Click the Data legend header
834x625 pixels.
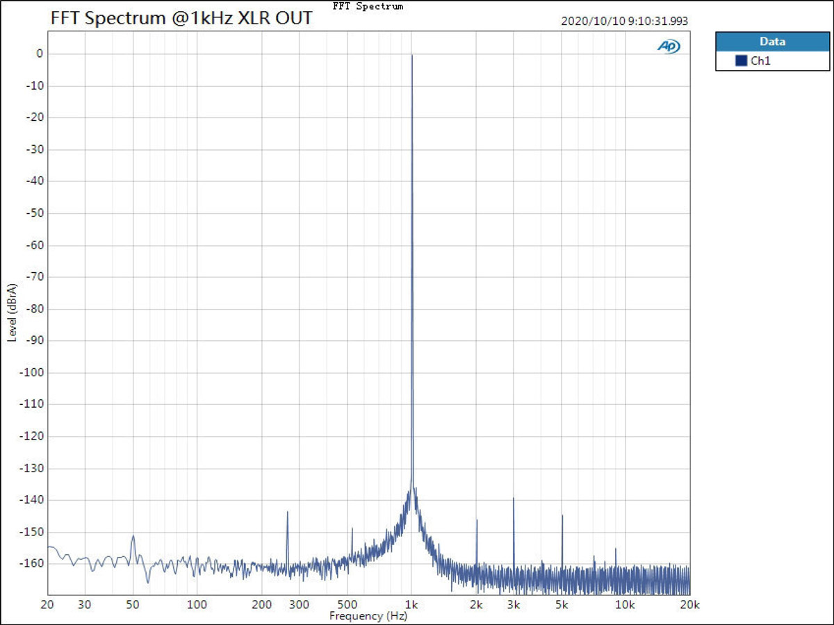coord(772,42)
